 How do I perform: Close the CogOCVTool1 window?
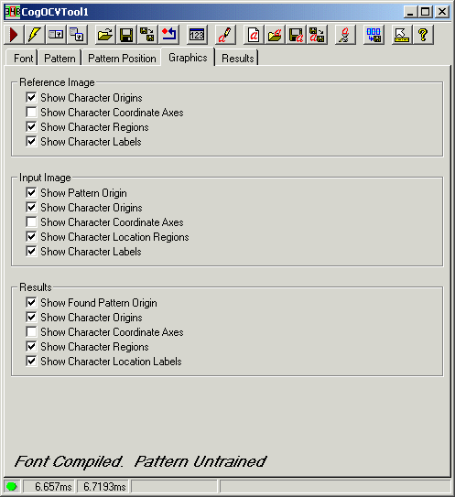point(441,12)
